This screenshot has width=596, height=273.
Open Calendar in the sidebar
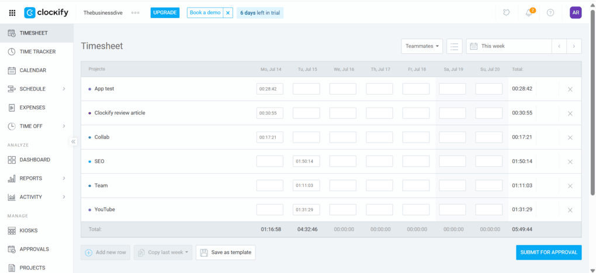pyautogui.click(x=36, y=70)
